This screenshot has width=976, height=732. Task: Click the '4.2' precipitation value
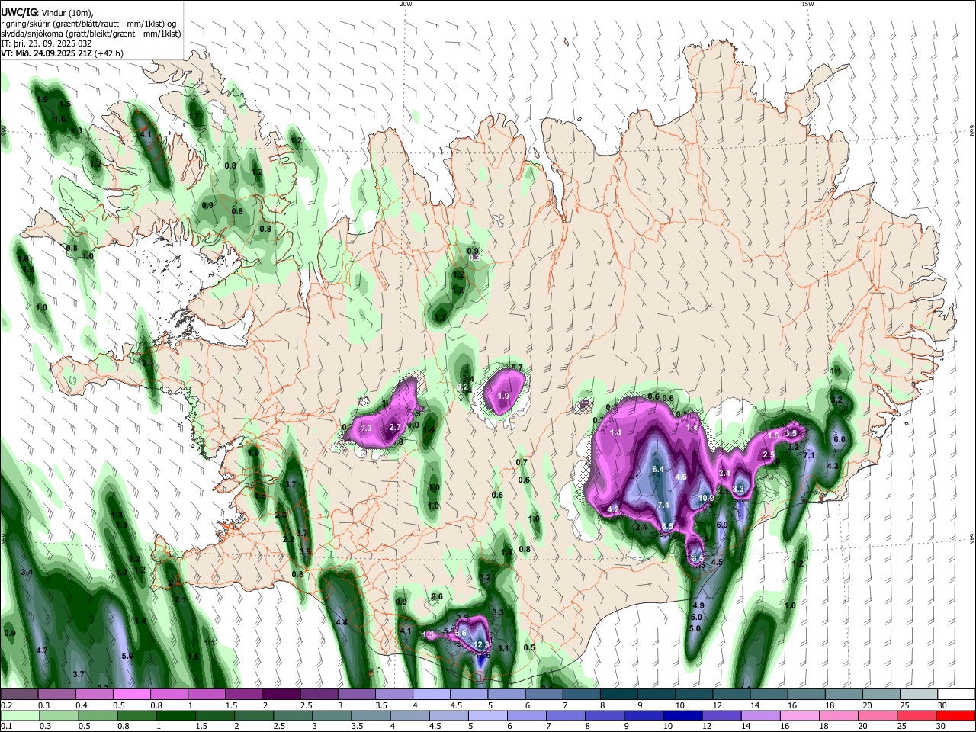613,509
